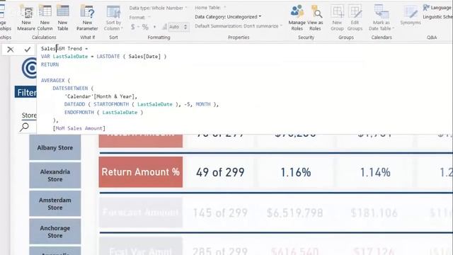The width and height of the screenshot is (453, 255).
Task: Click the [MoM Sales Amount] measure reference
Action: [x=79, y=128]
